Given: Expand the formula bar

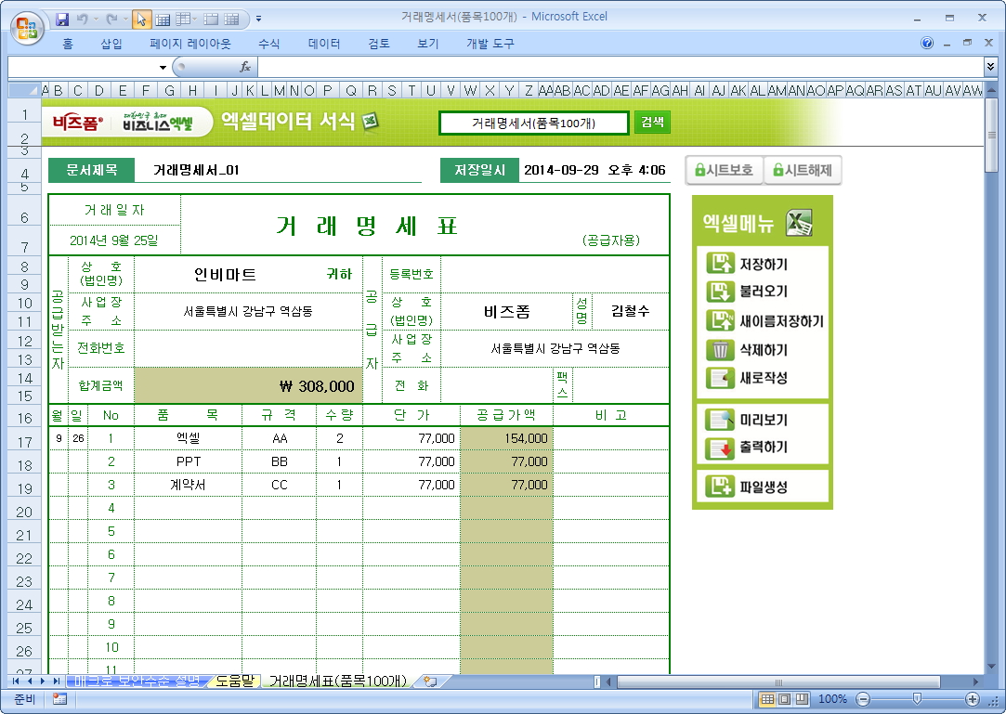Looking at the screenshot, I should (x=990, y=67).
